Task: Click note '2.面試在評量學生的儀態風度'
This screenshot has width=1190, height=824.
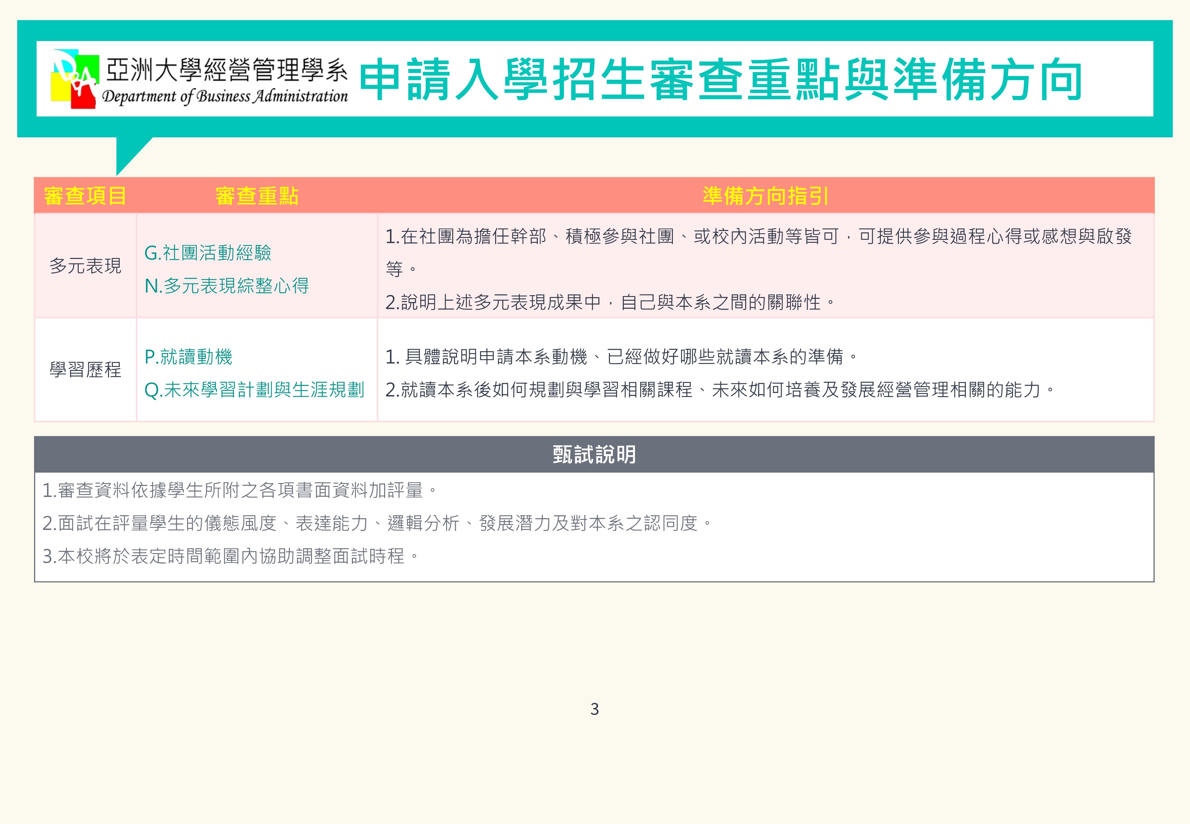Action: click(x=377, y=524)
